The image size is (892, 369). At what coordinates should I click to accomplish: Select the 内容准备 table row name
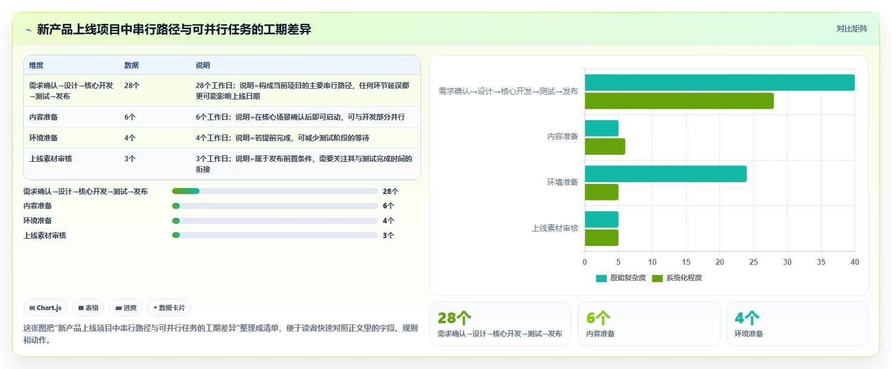click(x=43, y=117)
